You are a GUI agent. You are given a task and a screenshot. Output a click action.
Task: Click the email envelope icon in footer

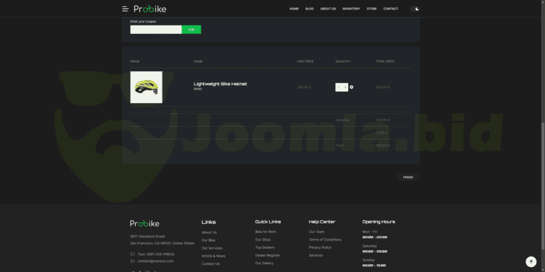click(x=133, y=261)
